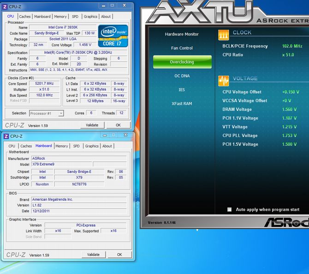This screenshot has height=274, width=309.
Task: Open Graphics tab in lower CPU-Z window
Action: tap(92, 146)
